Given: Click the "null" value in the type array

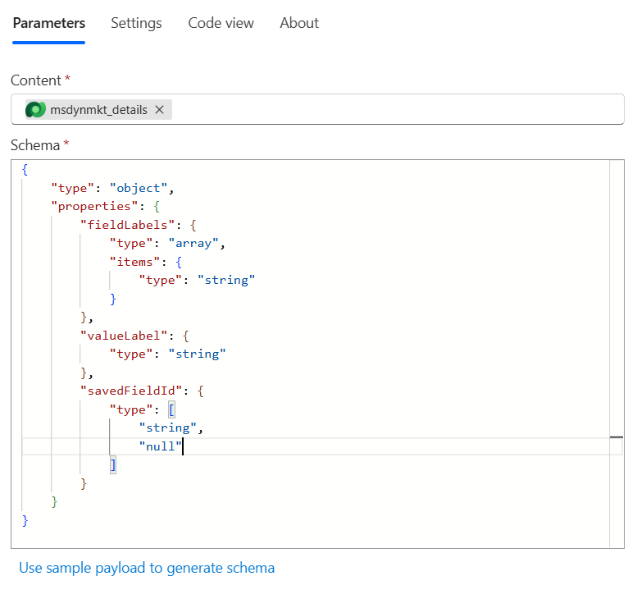Looking at the screenshot, I should tap(159, 446).
